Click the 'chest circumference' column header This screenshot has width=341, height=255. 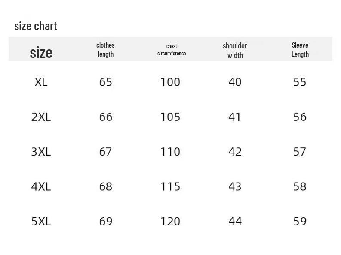(x=172, y=49)
